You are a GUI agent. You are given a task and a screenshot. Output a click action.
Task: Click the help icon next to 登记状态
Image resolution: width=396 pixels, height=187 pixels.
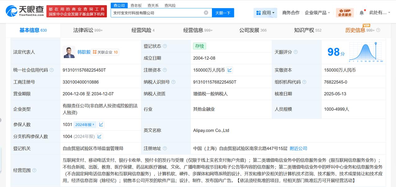(x=165, y=46)
